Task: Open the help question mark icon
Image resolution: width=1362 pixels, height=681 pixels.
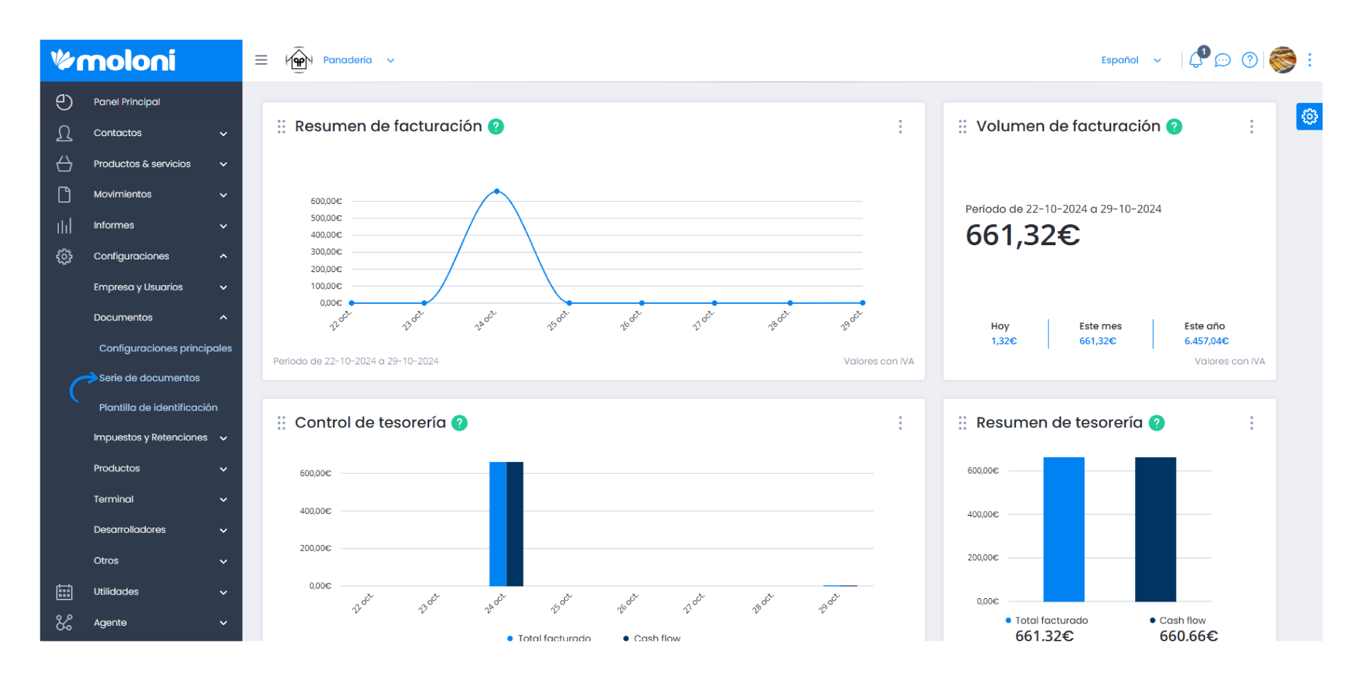Action: 1250,60
